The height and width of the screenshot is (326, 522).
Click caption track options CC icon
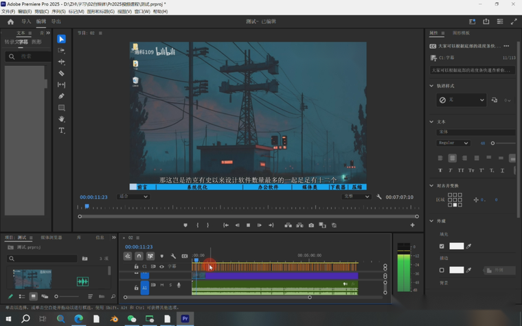tap(185, 256)
